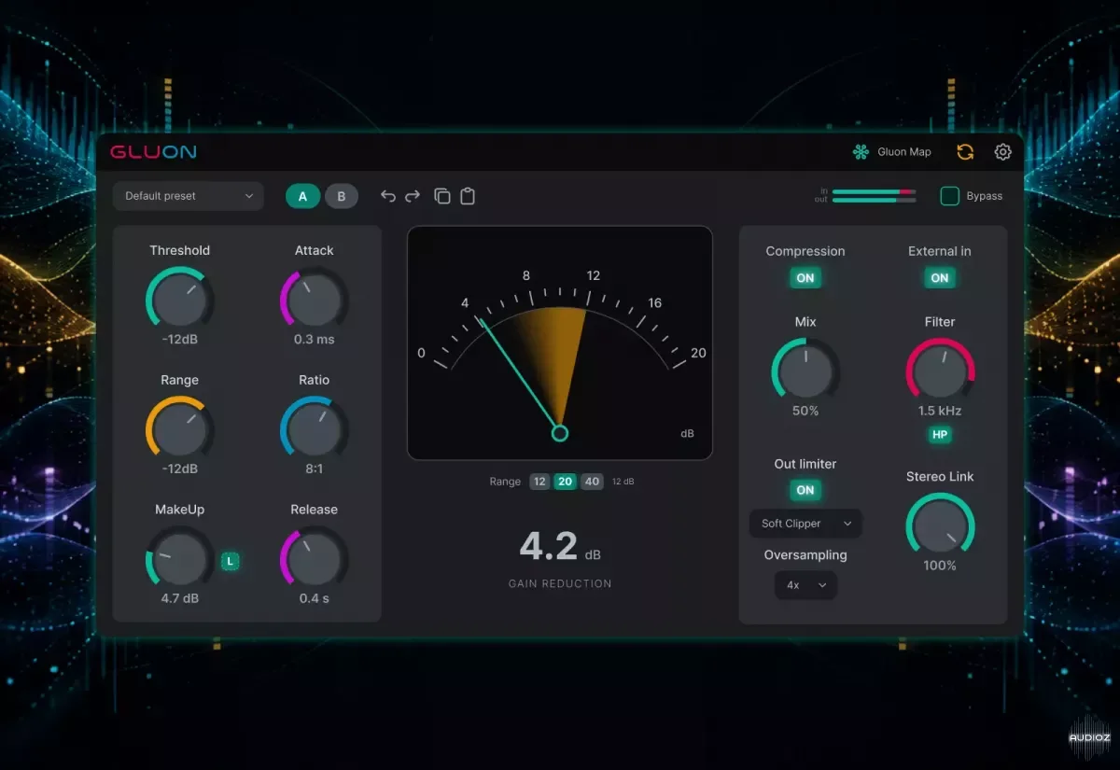Toggle the Bypass checkbox
The height and width of the screenshot is (770, 1120).
click(x=949, y=196)
